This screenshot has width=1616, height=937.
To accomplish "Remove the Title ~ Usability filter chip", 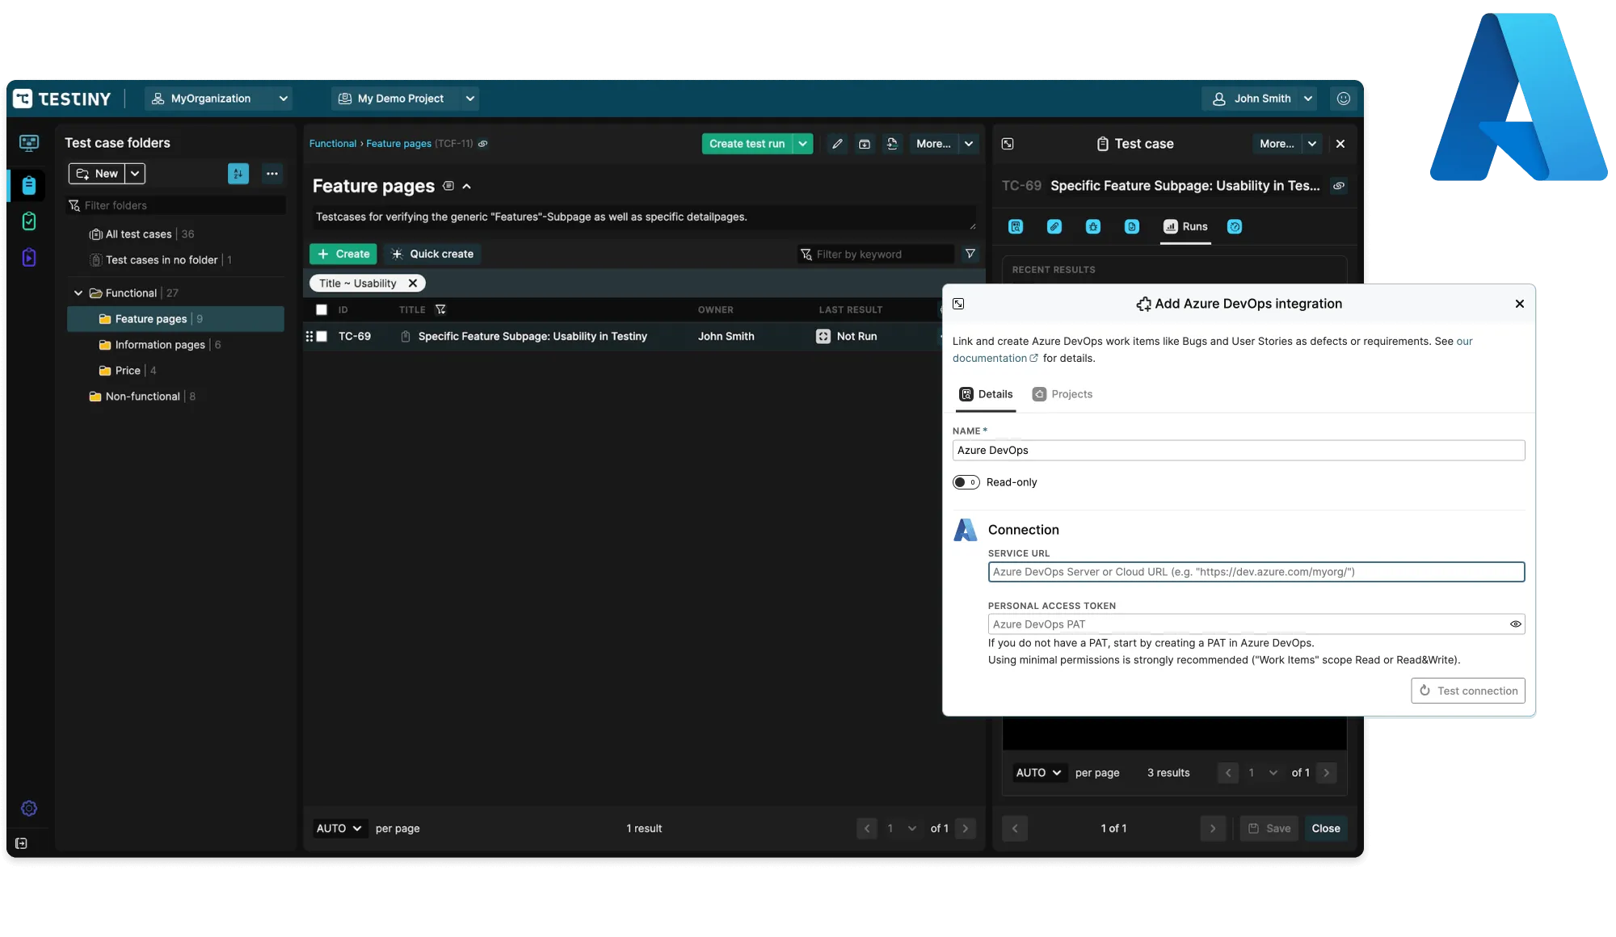I will 413,284.
